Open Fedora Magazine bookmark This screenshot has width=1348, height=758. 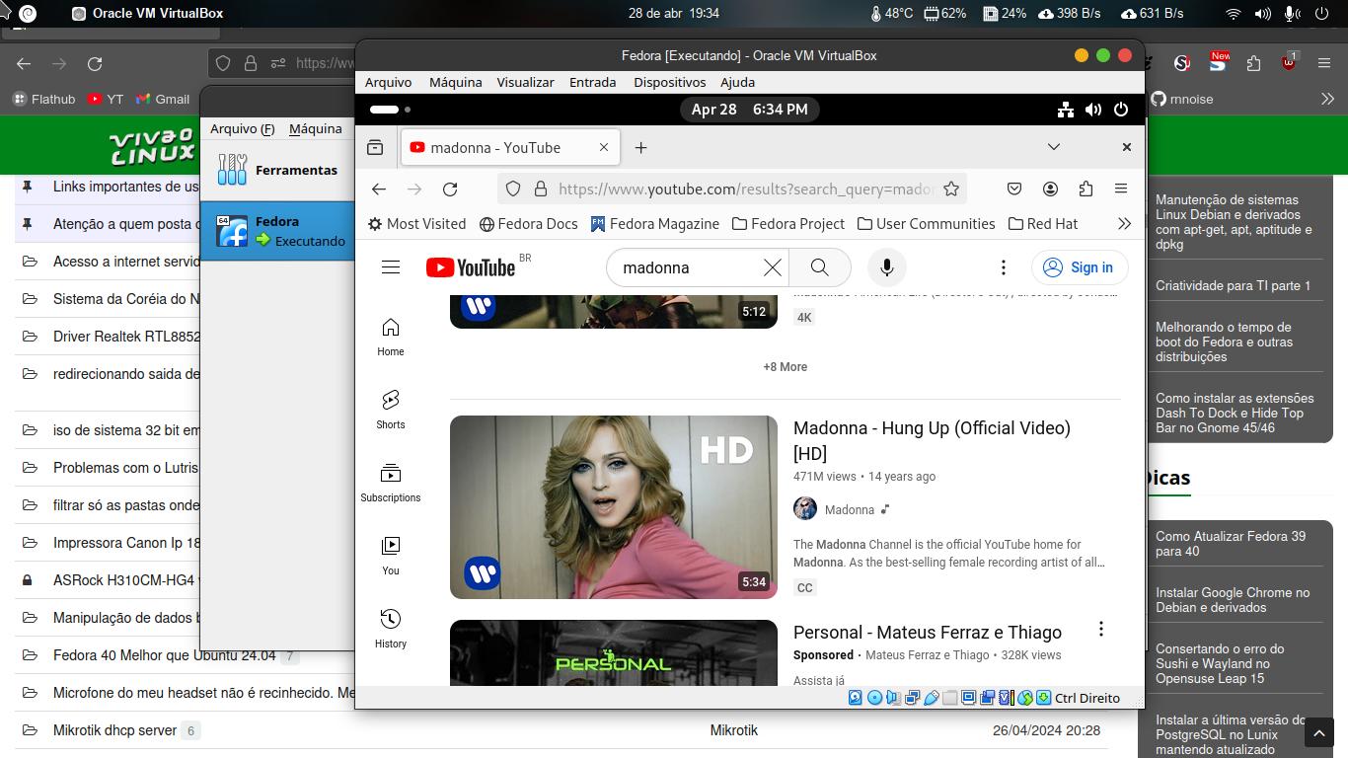pos(654,224)
